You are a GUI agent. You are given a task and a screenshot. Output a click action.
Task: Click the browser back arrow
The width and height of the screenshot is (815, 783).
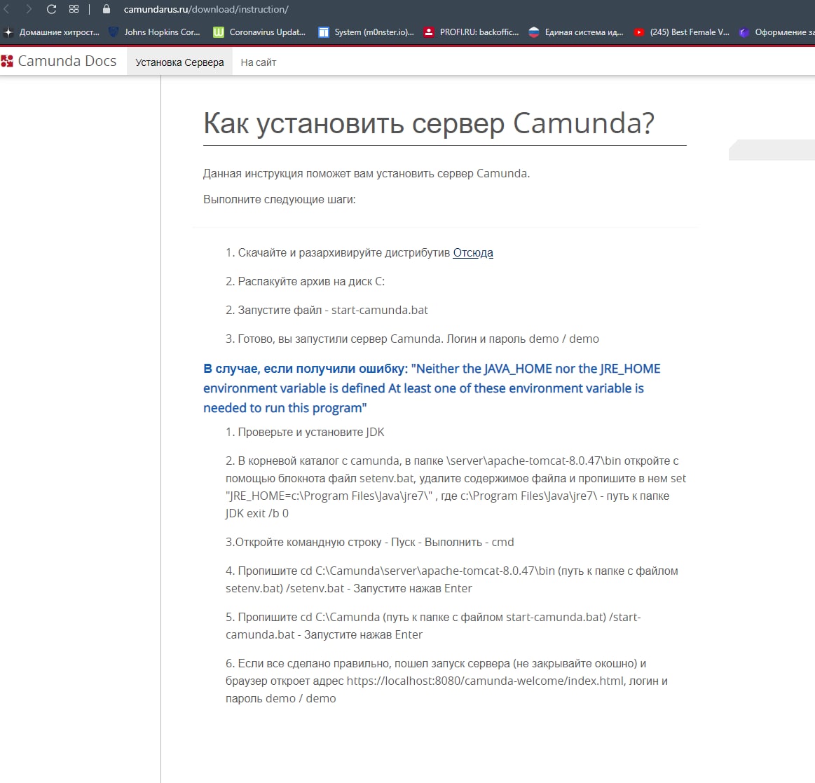pyautogui.click(x=6, y=9)
